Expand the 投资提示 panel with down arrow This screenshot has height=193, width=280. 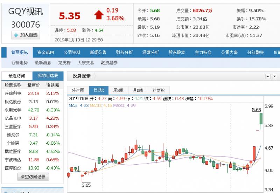pyautogui.click(x=274, y=76)
